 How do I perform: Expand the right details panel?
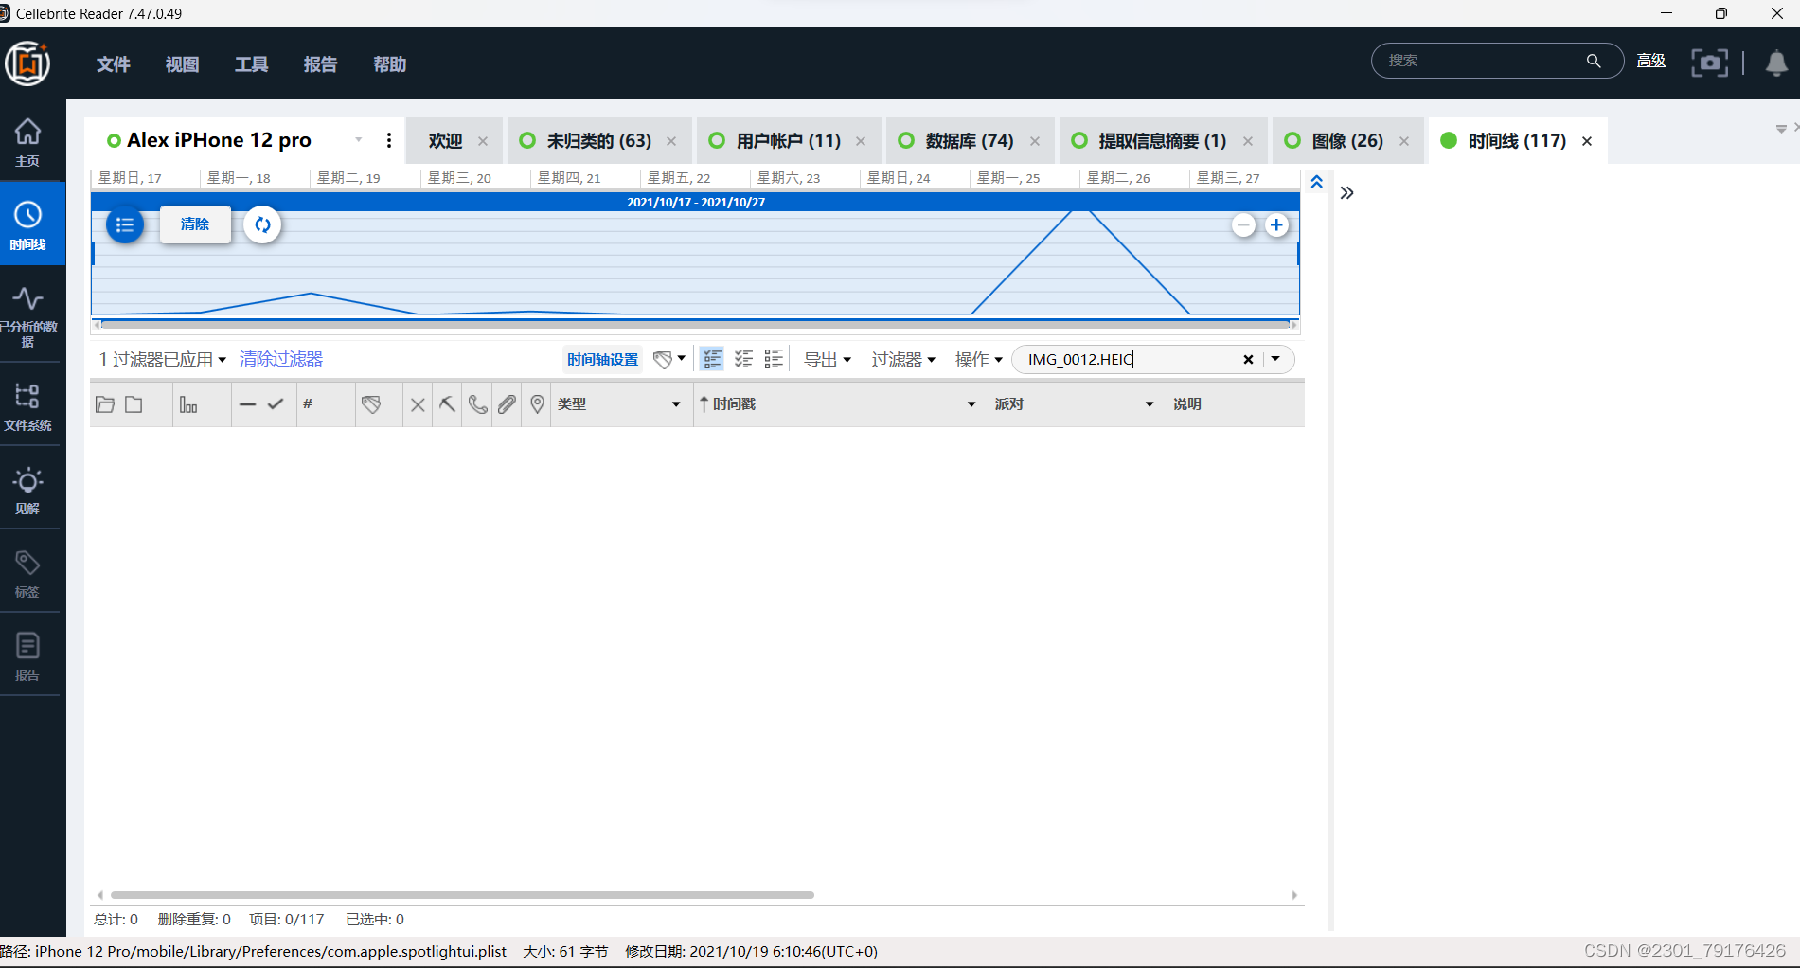1346,193
